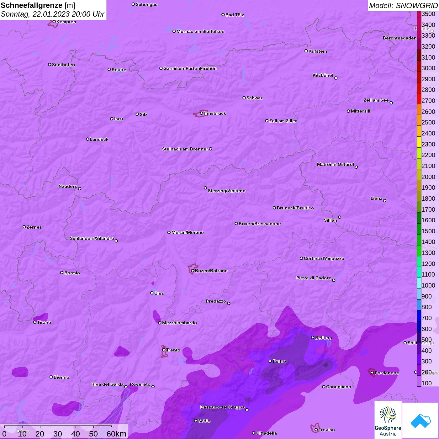The height and width of the screenshot is (439, 439).
Task: Click the Sillian marker dot
Action: (340, 217)
